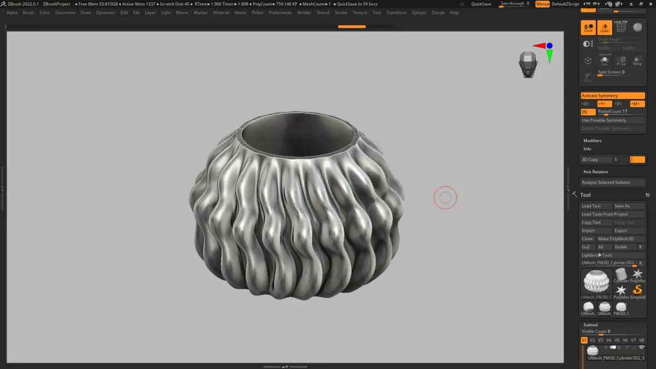
Task: Click the Export button
Action: point(629,231)
